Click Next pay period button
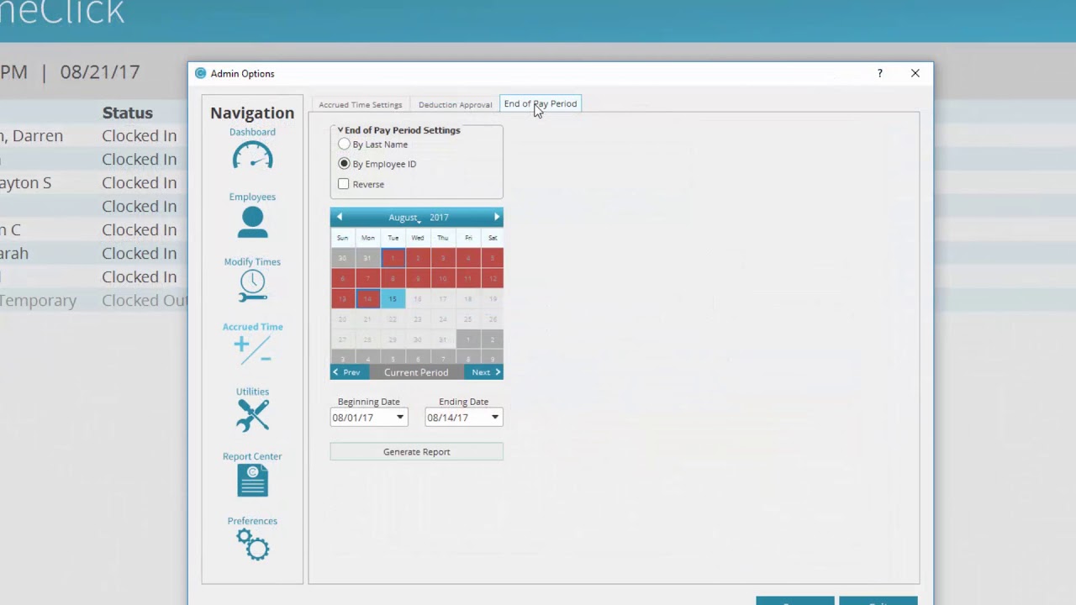The image size is (1076, 605). coord(486,372)
